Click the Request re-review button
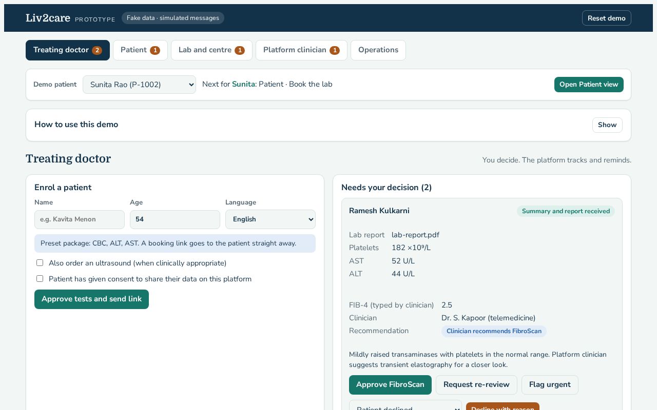This screenshot has width=657, height=410. [x=476, y=385]
